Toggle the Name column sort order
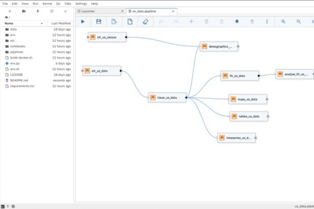The width and height of the screenshot is (314, 209). [9, 23]
